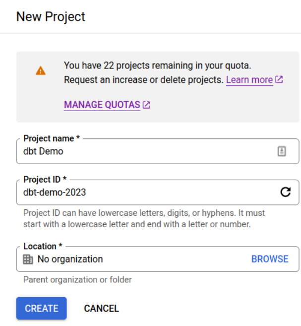Cancel the new project dialog
The image size is (301, 326).
pos(102,308)
